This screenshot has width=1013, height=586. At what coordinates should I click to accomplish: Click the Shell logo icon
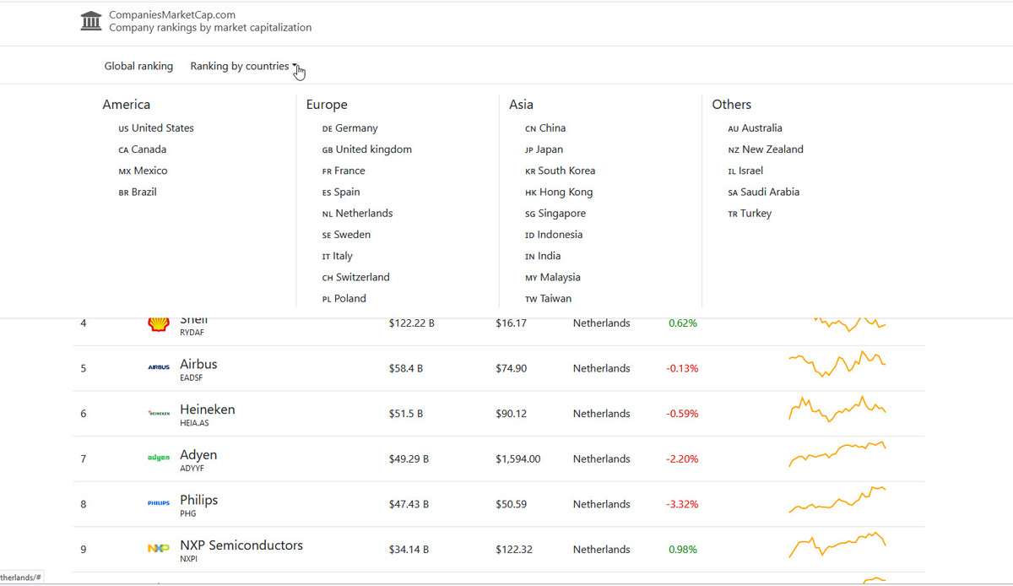click(158, 325)
